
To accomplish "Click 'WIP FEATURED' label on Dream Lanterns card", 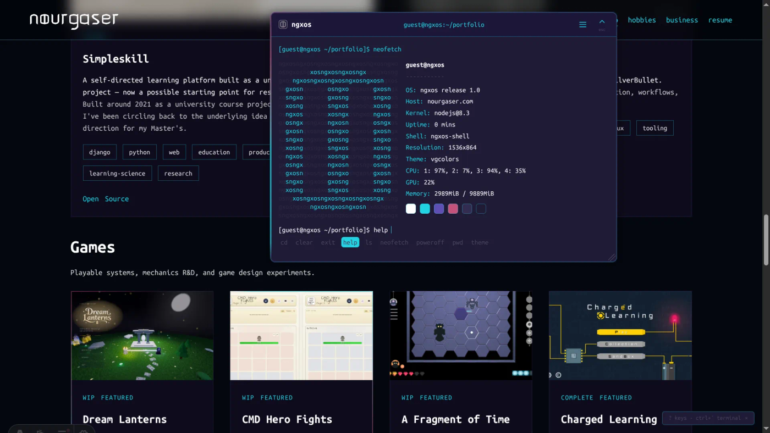I will (108, 397).
